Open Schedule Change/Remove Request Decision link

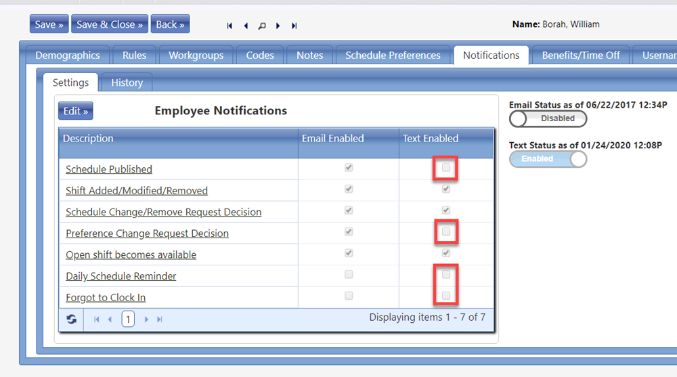tap(164, 212)
